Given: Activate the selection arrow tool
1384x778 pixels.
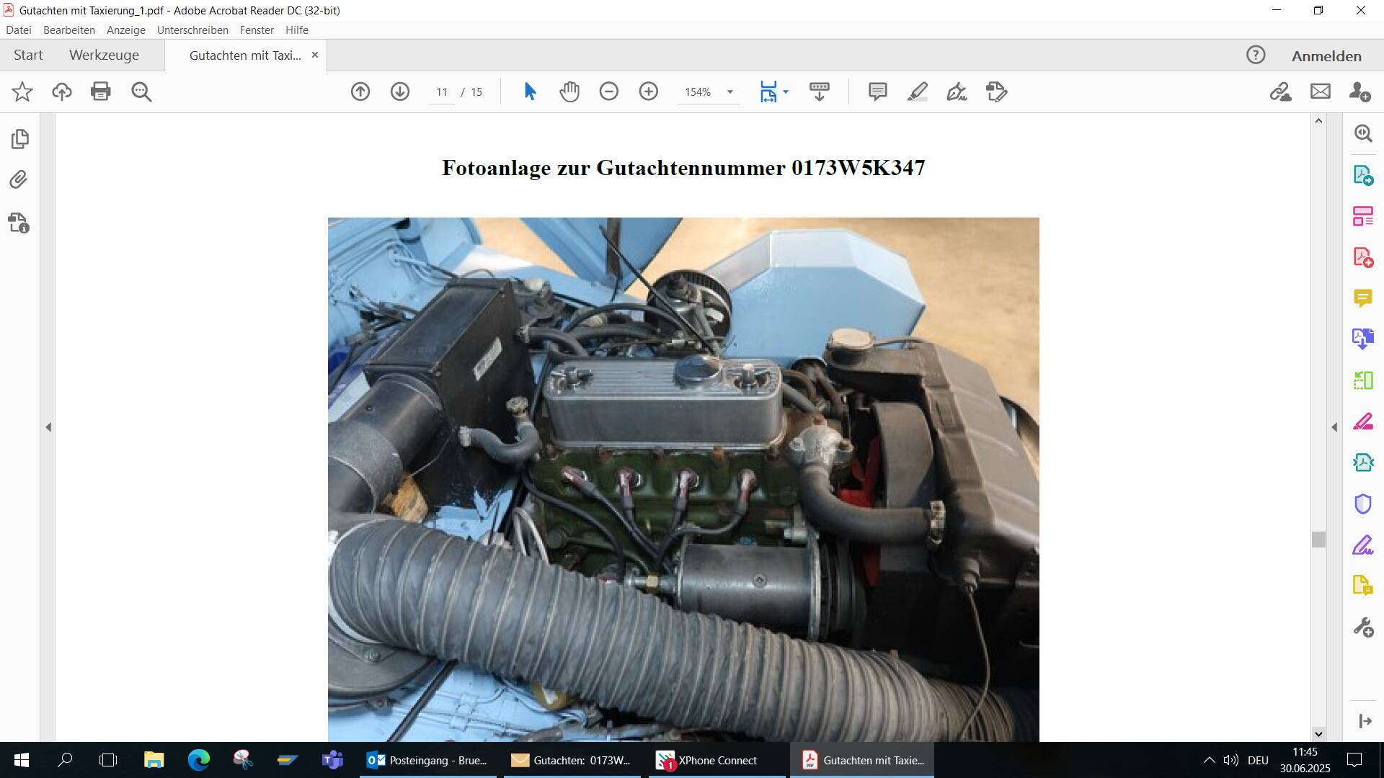Looking at the screenshot, I should (530, 91).
